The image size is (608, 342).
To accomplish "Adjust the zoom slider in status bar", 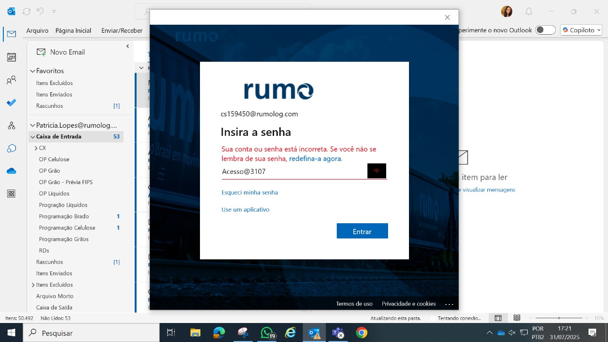I will point(559,318).
